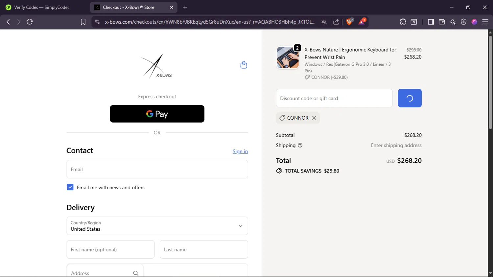Screen dimensions: 493x277
Task: Click the keyboard product thumbnail
Action: point(288,58)
